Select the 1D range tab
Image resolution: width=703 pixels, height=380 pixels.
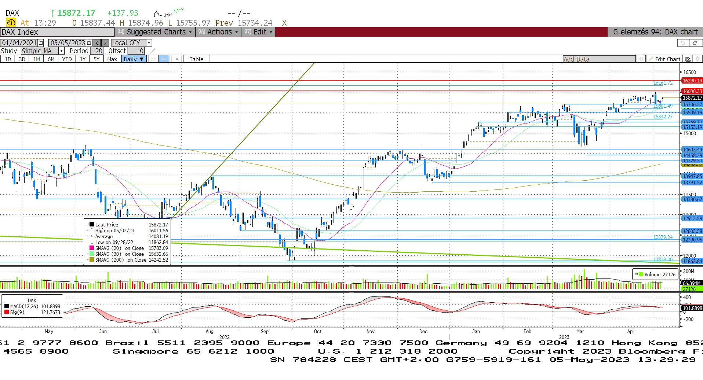(8, 59)
